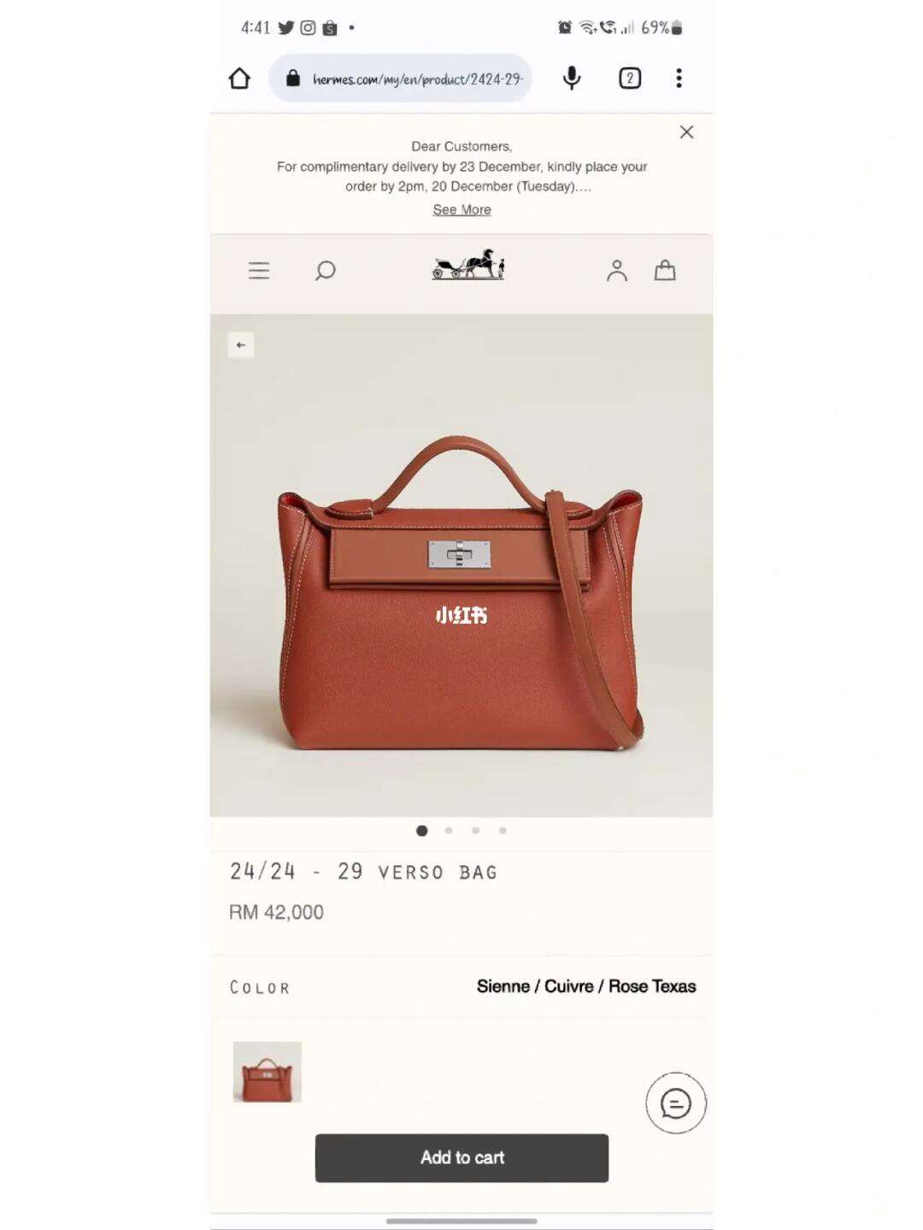
Task: Open the browser tab switcher
Action: (x=630, y=79)
